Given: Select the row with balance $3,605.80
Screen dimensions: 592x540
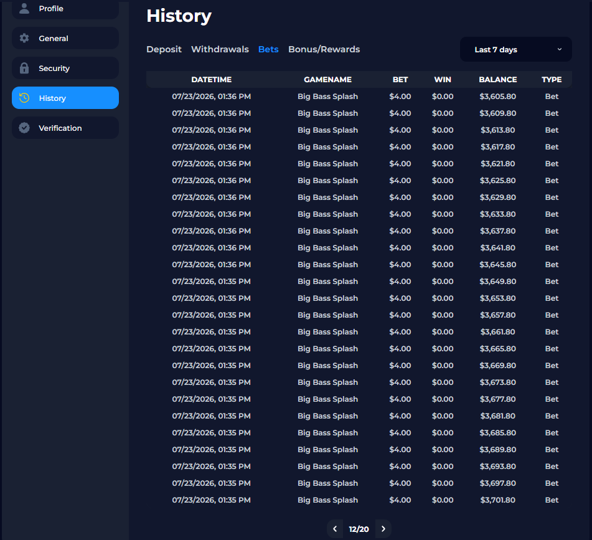Looking at the screenshot, I should point(359,97).
